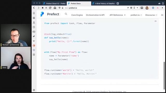The width and height of the screenshot is (166, 93).
Task: Open browser settings with the gear icon
Action: tap(34, 90)
